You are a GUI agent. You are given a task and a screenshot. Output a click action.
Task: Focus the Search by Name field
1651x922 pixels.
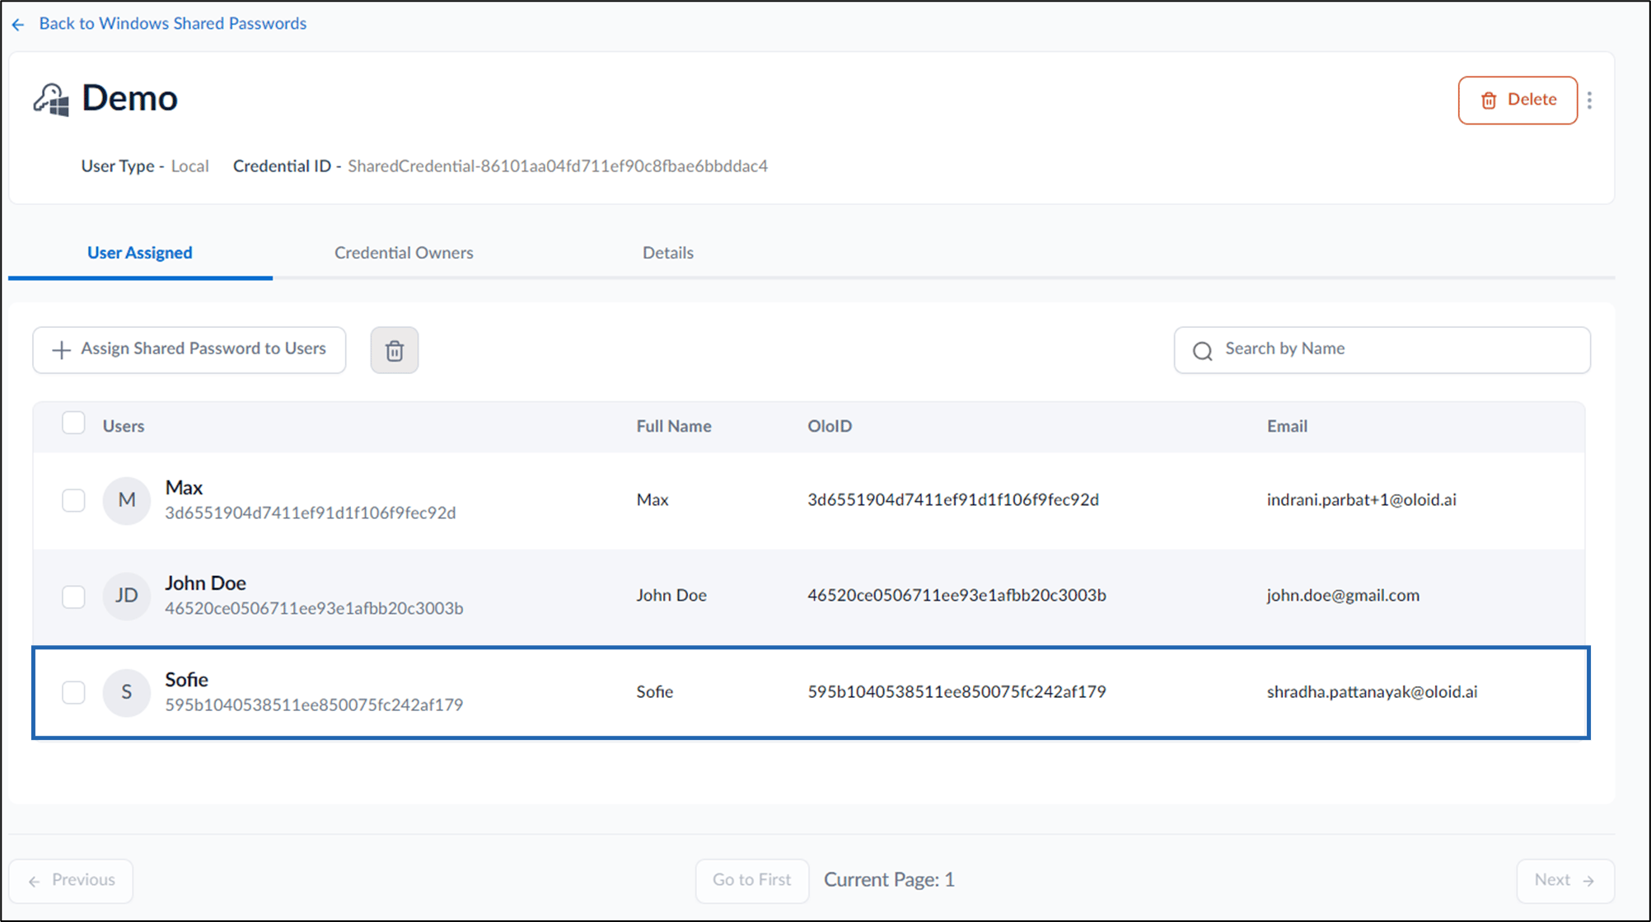[1382, 350]
